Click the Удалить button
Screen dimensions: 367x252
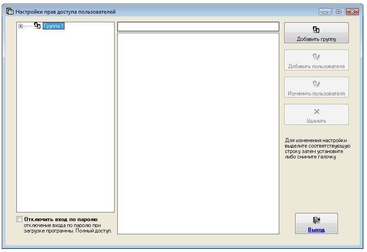[316, 114]
